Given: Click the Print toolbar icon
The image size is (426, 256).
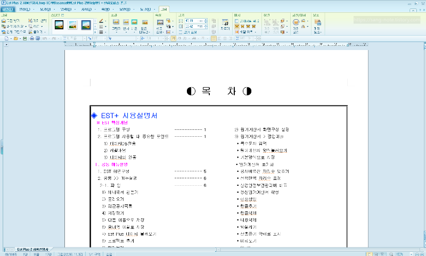Looking at the screenshot, I should point(32,38).
